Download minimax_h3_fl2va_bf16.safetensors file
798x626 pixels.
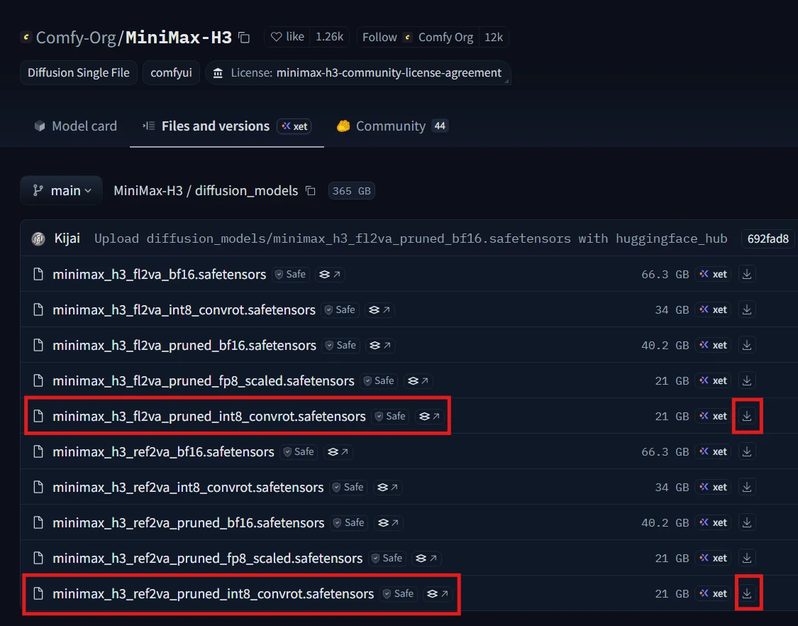click(747, 274)
